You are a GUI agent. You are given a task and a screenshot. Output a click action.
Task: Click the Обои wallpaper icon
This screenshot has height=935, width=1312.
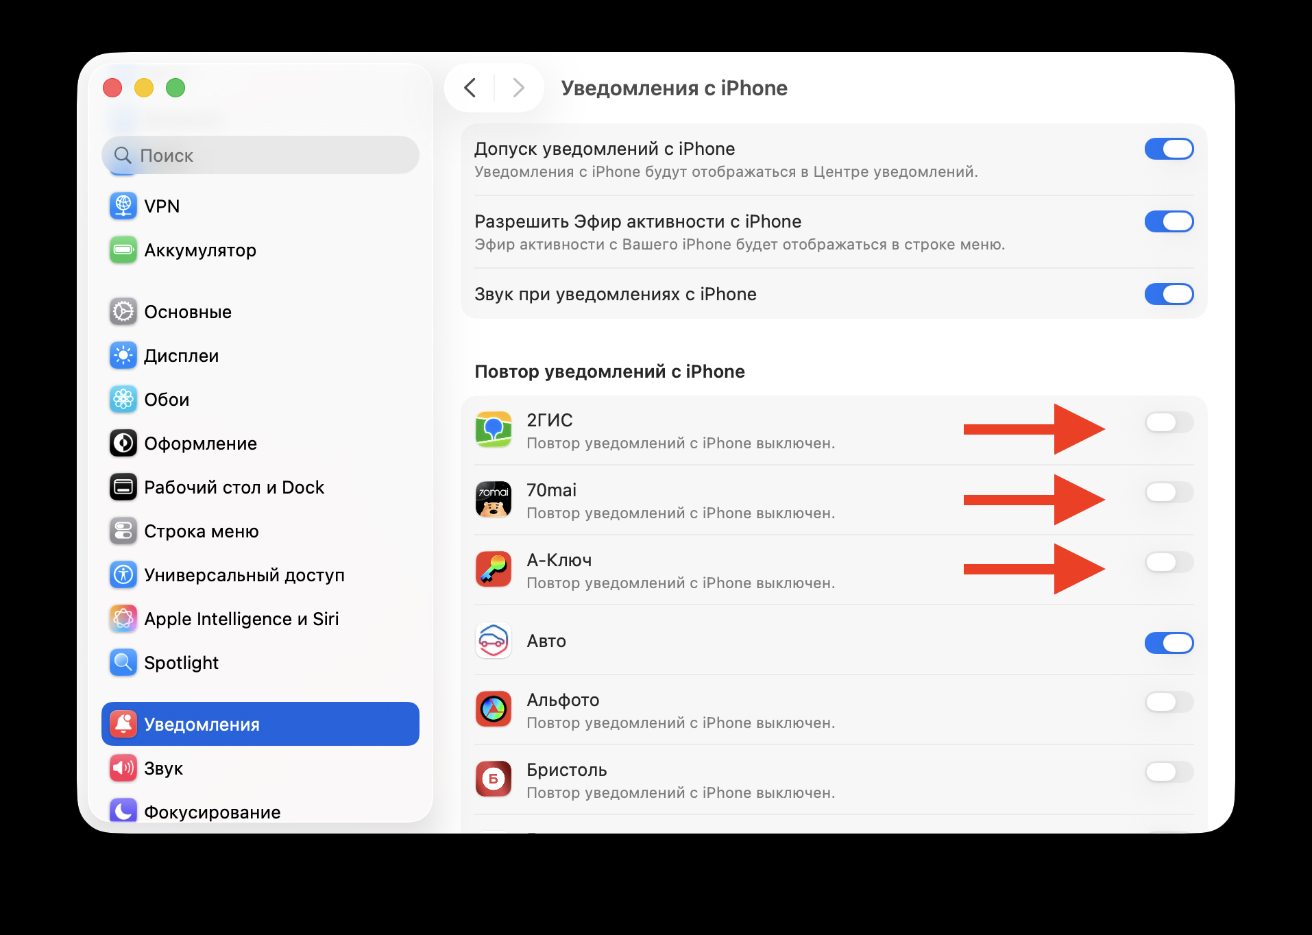click(123, 399)
